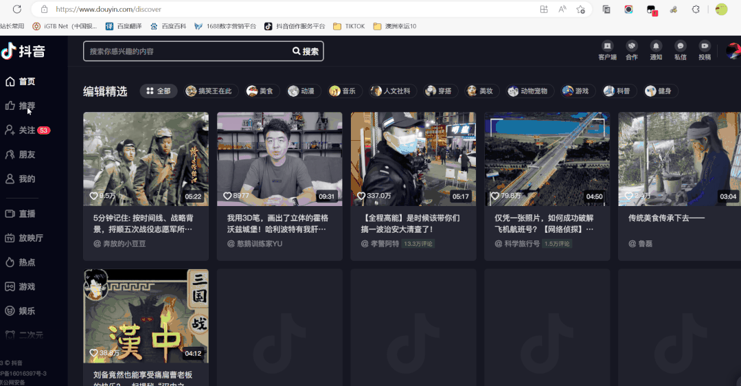The width and height of the screenshot is (741, 386).
Task: Open author 奔放的小豆豆
Action: point(119,244)
